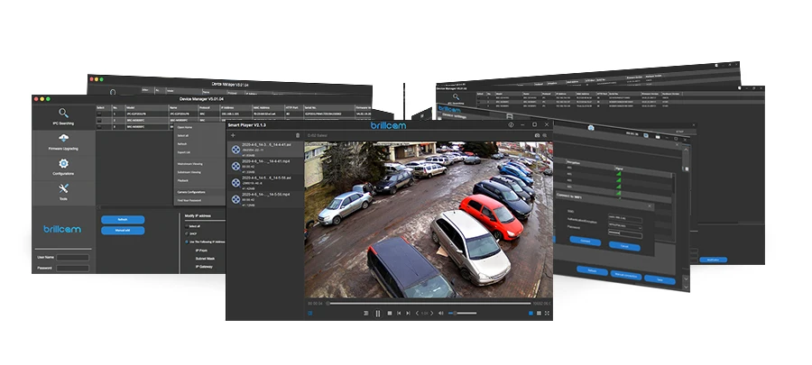Adjust the player volume slider
The image size is (812, 365).
(x=463, y=313)
